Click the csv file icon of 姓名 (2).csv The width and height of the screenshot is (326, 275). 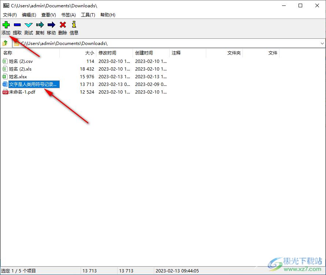click(x=5, y=61)
